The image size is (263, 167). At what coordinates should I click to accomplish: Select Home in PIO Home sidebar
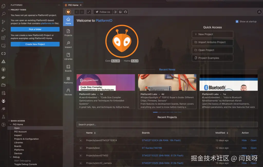tap(68, 21)
